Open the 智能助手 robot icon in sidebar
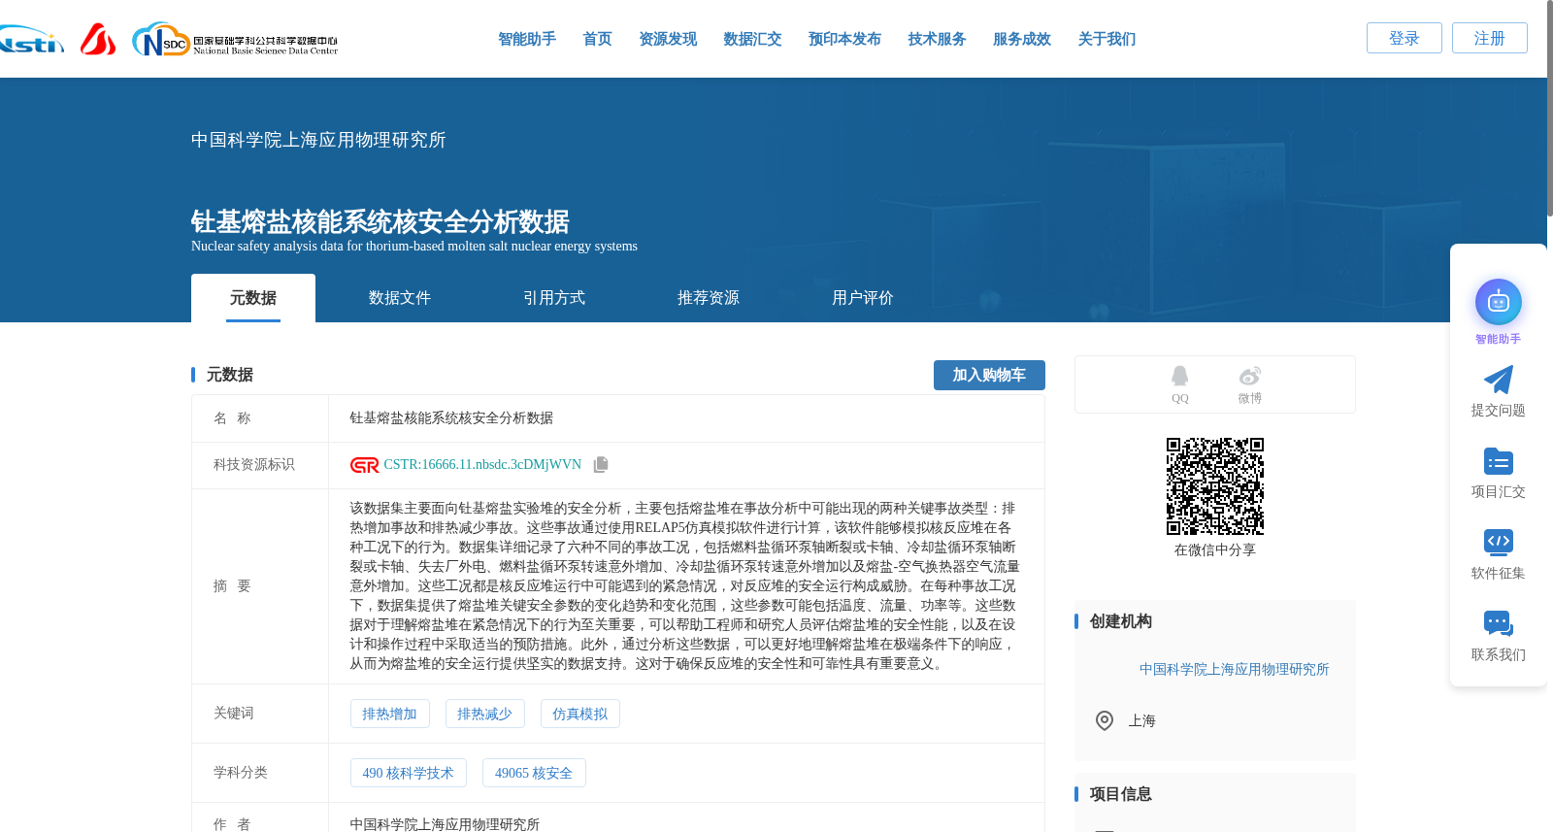Viewport: 1553px width, 832px height. pos(1498,303)
